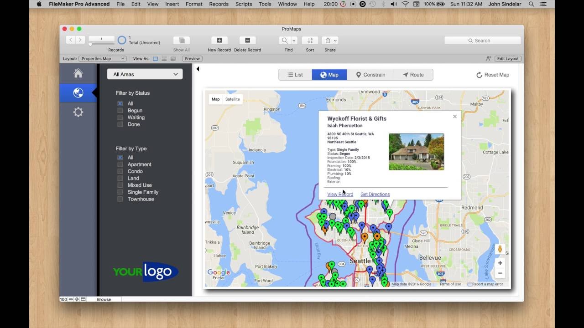Screen dimensions: 584x328
Task: Click the property house thumbnail
Action: point(416,152)
